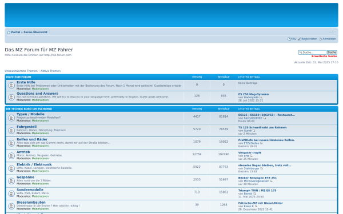This screenshot has height=214, width=343.
Task: Open the Questions and Answers forum
Action: click(x=37, y=94)
